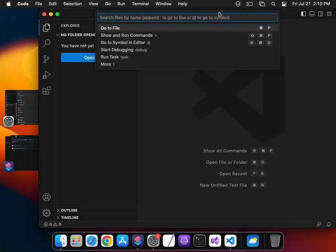The width and height of the screenshot is (336, 252).
Task: Click the Spotlight search icon in menu bar
Action: click(273, 4)
